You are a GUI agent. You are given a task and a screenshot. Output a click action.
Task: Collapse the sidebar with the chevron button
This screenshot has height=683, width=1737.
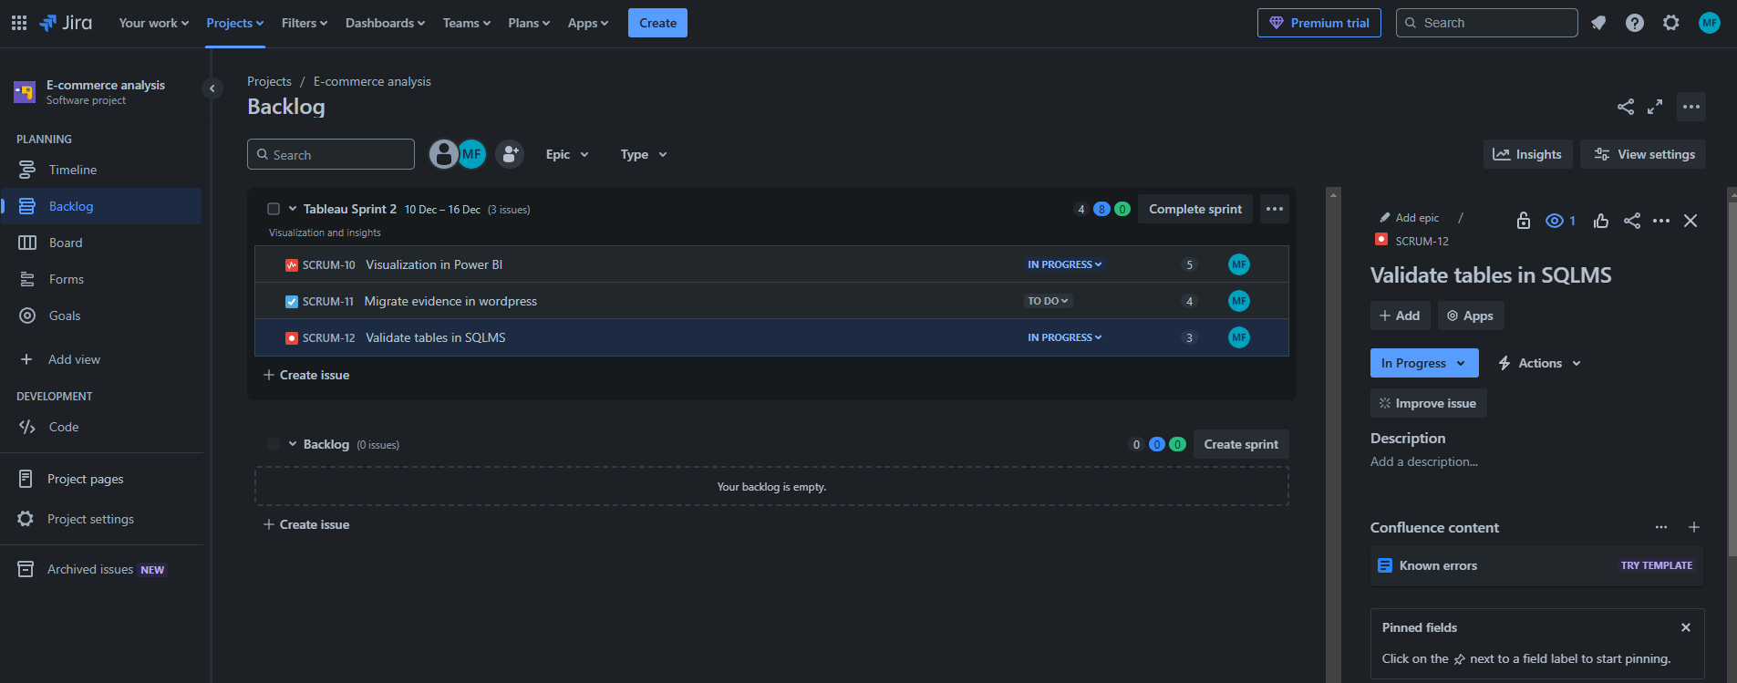coord(212,88)
